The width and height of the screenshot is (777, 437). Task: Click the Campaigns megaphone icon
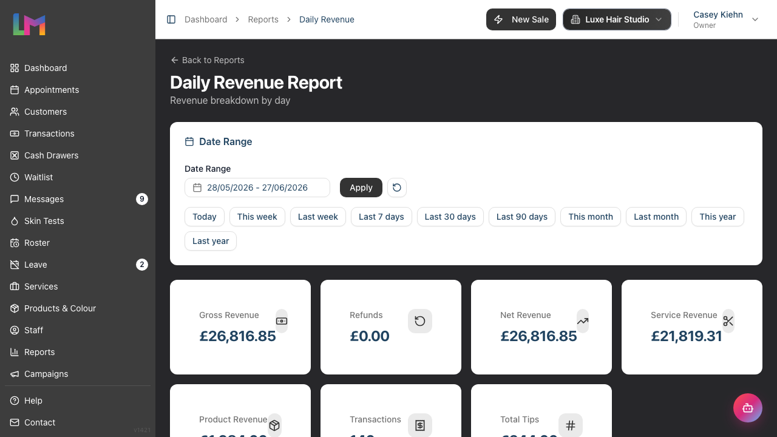point(15,374)
